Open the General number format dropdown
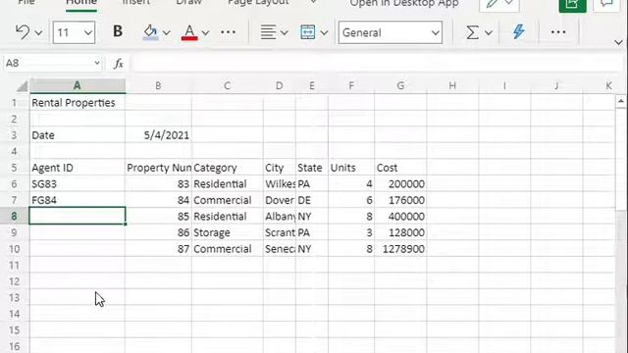 coord(391,32)
